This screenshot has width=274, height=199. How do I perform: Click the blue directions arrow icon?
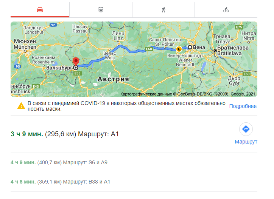click(246, 129)
